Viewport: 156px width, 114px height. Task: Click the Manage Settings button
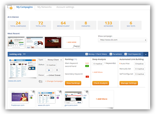point(129,83)
